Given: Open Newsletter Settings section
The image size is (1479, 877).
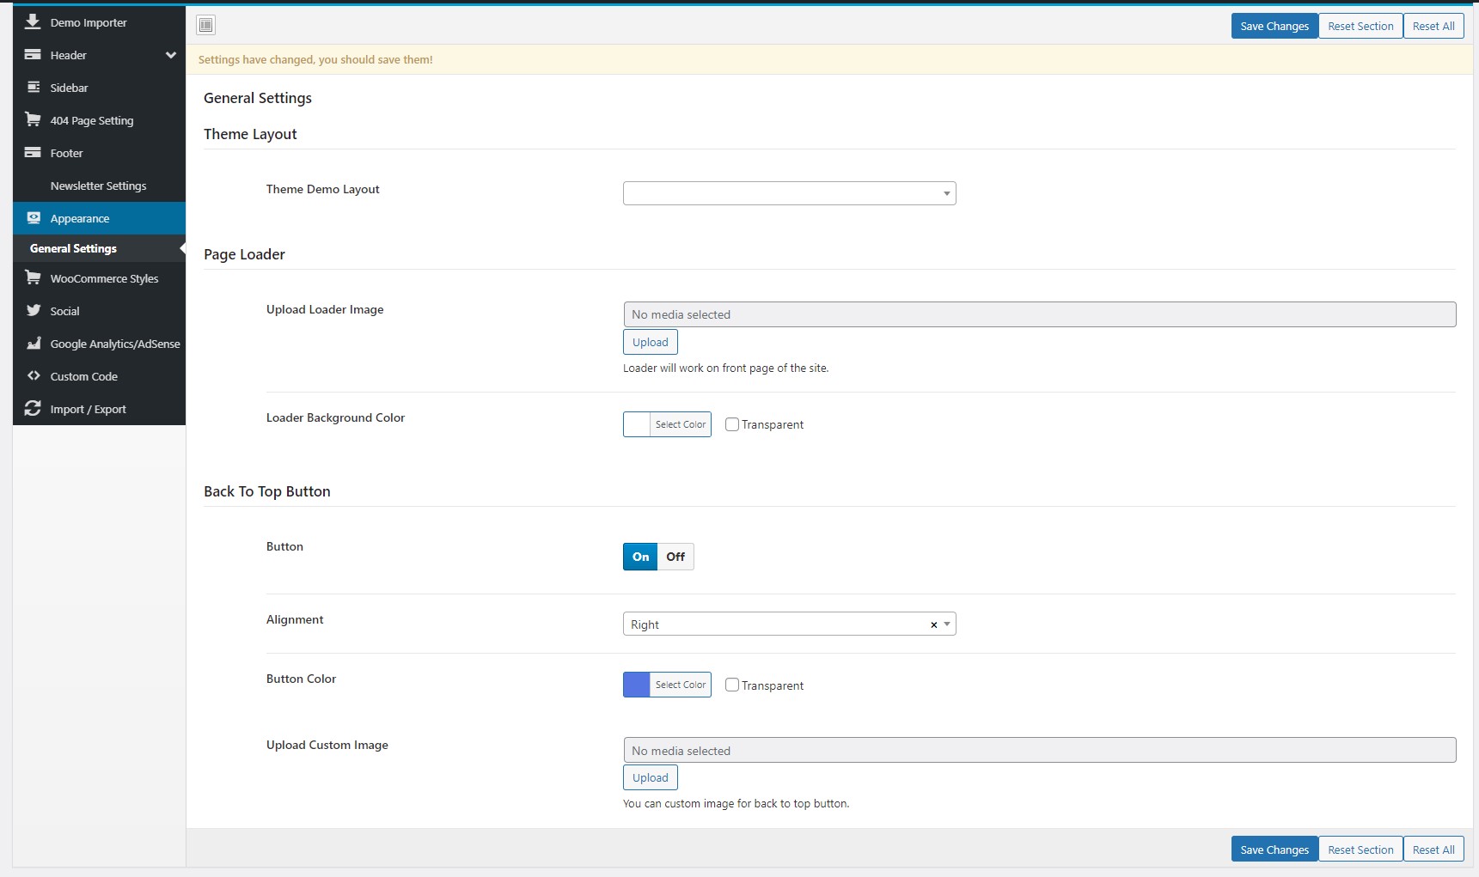Looking at the screenshot, I should pyautogui.click(x=100, y=186).
